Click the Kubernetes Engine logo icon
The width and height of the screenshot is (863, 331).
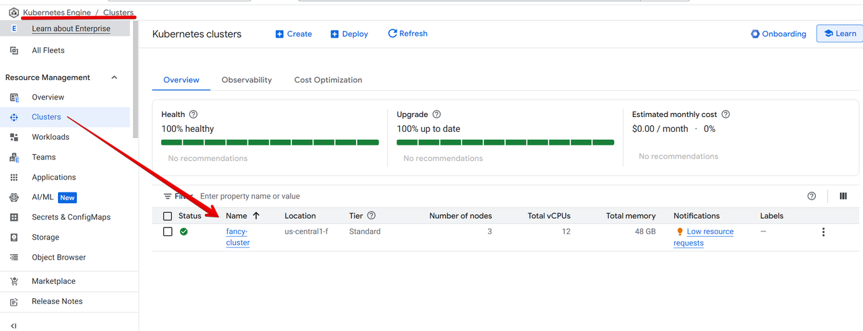tap(13, 13)
